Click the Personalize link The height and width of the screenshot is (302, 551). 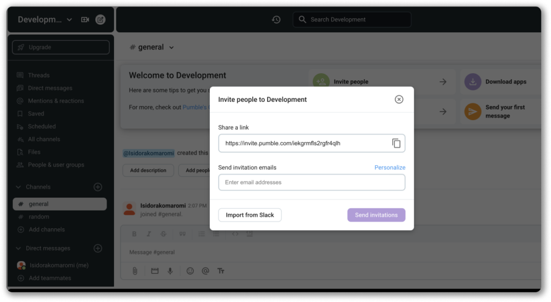coord(390,167)
